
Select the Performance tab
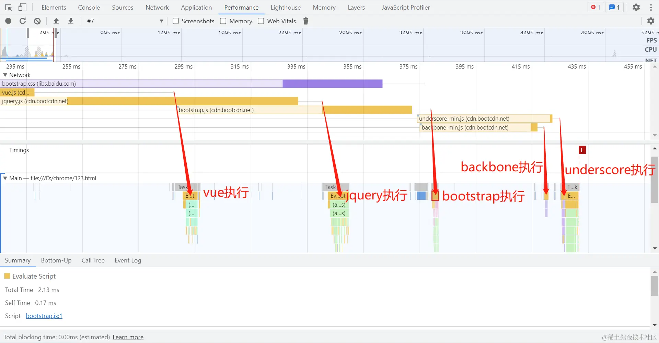pyautogui.click(x=241, y=7)
